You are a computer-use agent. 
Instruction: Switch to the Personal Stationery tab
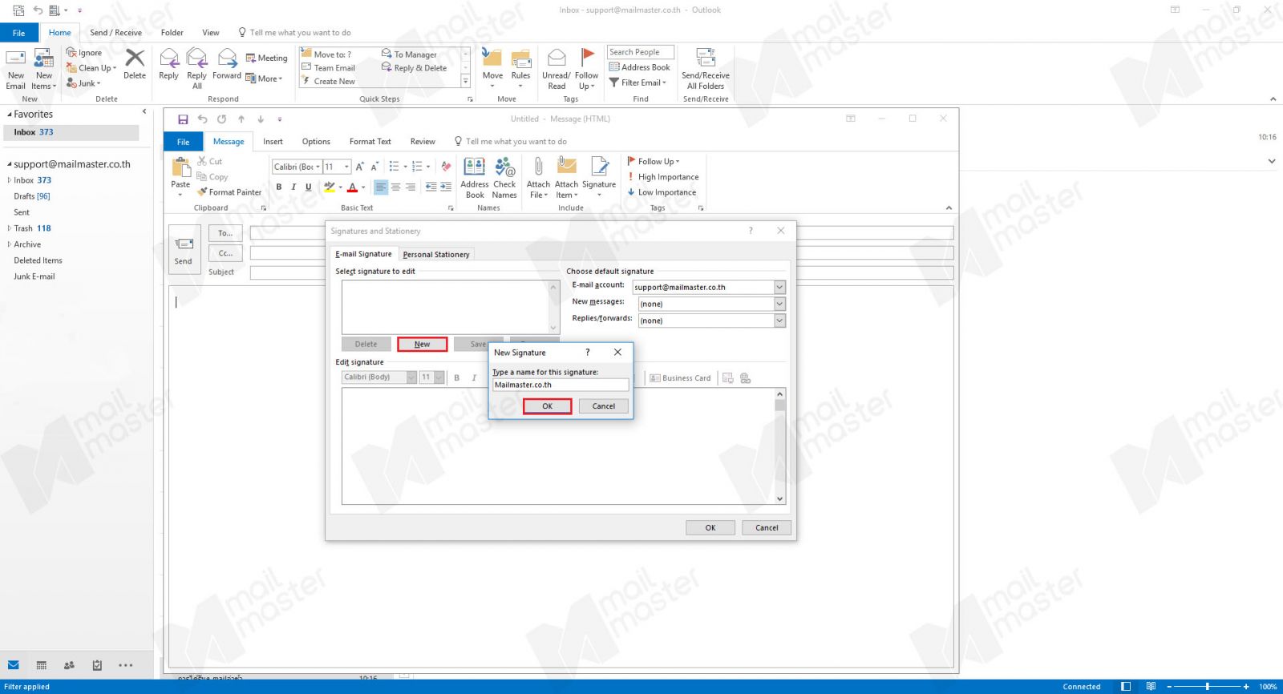coord(436,255)
